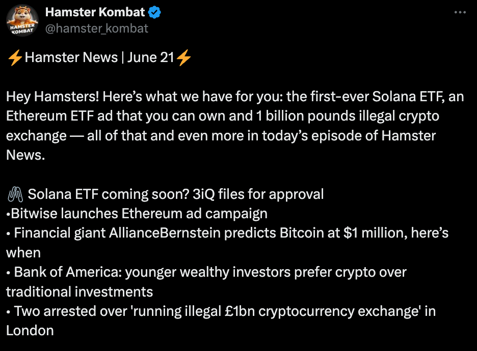
Task: Open the three-dot more options menu
Action: [460, 12]
